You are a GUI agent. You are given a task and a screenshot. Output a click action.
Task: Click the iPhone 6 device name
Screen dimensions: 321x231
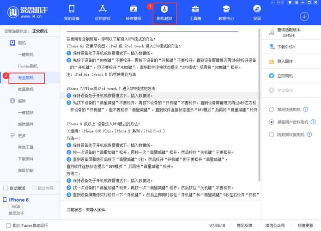coord(18,200)
